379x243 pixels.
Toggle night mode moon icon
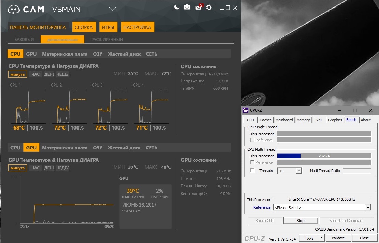click(x=177, y=7)
